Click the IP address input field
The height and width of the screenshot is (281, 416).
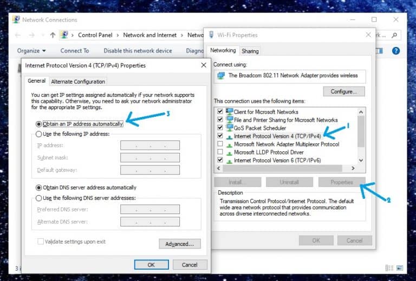pyautogui.click(x=150, y=145)
